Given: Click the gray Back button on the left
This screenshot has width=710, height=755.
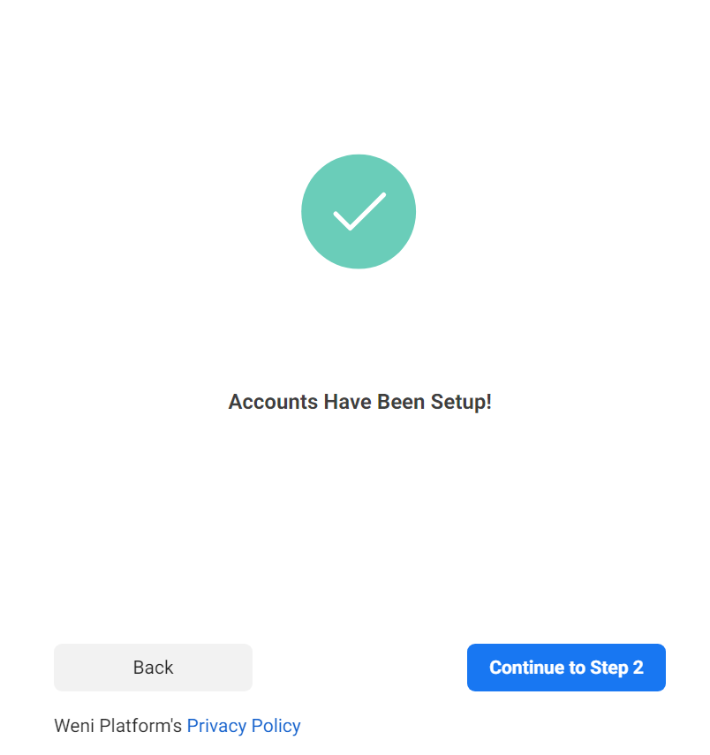Looking at the screenshot, I should click(x=153, y=668).
